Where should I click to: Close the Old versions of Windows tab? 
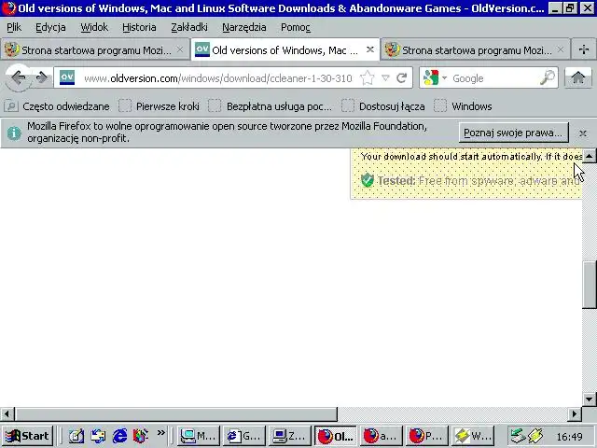tap(369, 49)
